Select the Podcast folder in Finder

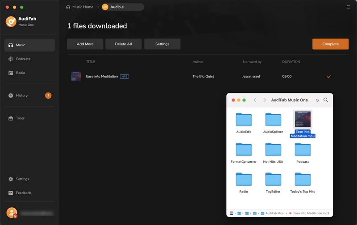click(303, 153)
